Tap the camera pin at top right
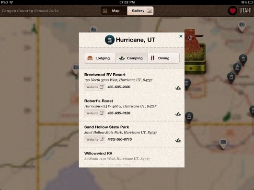The height and width of the screenshot is (190, 254). click(x=242, y=26)
